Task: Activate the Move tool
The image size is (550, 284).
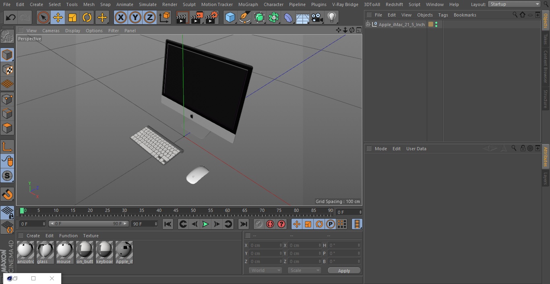Action: tap(58, 17)
